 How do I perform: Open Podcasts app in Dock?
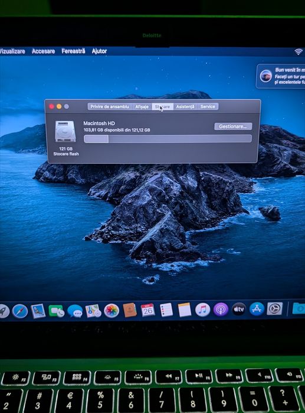tap(221, 309)
